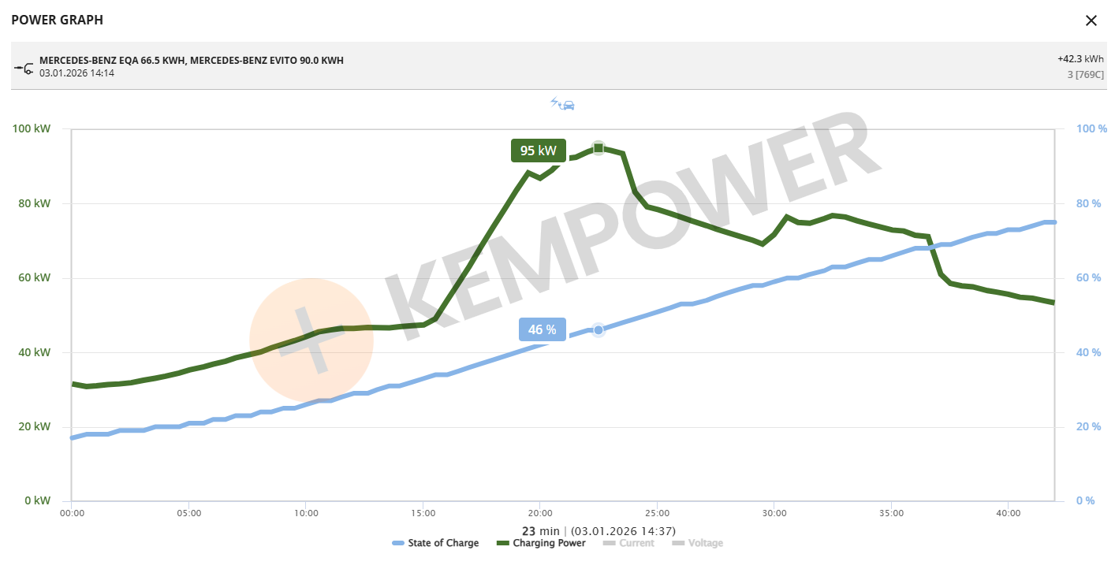This screenshot has height=569, width=1115.
Task: Click the 95 kW charging power tooltip
Action: 538,151
